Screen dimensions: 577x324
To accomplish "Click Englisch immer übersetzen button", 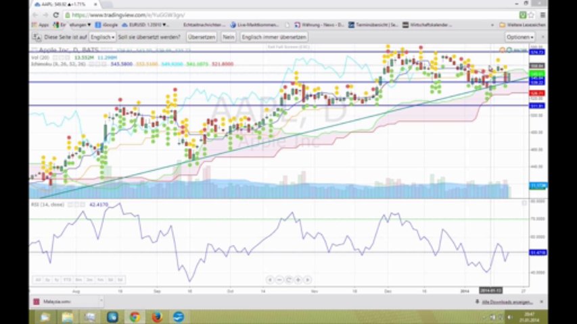I will pyautogui.click(x=273, y=37).
